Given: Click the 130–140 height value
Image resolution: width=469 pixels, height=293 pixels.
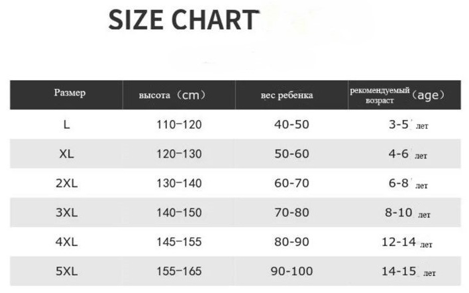Looking at the screenshot, I should (x=179, y=183).
